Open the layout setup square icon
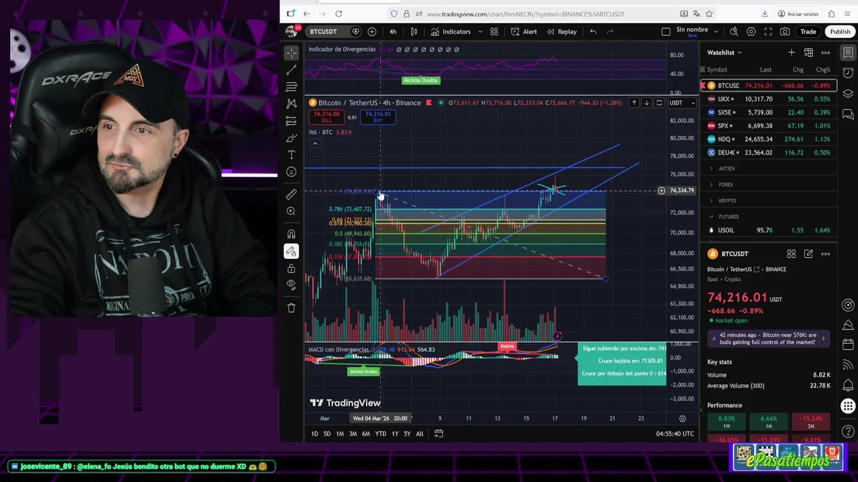Image resolution: width=858 pixels, height=482 pixels. click(666, 31)
